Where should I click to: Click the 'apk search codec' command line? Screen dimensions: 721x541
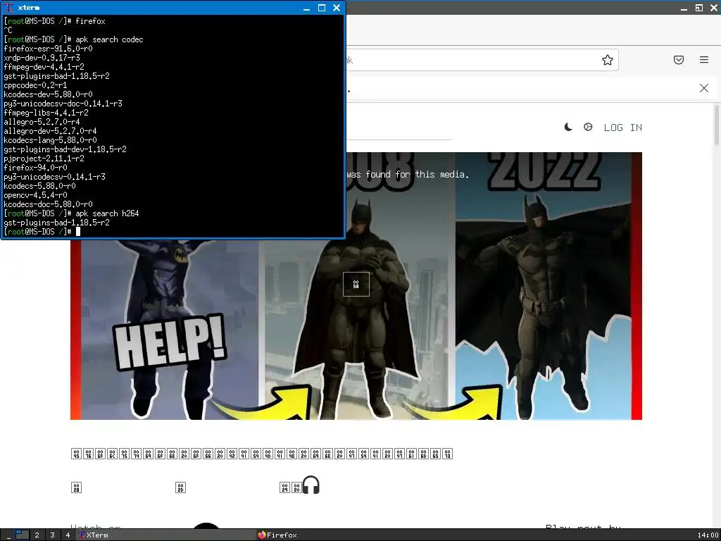click(x=73, y=39)
